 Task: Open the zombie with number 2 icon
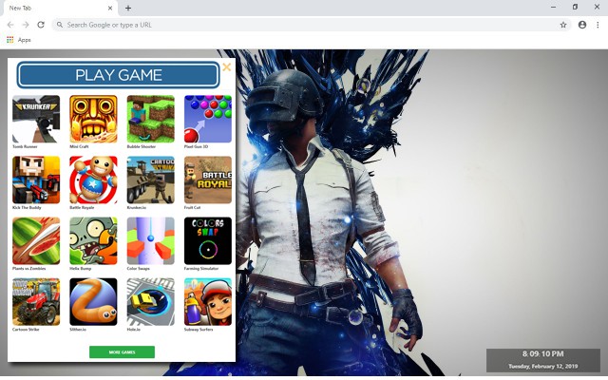click(x=93, y=240)
